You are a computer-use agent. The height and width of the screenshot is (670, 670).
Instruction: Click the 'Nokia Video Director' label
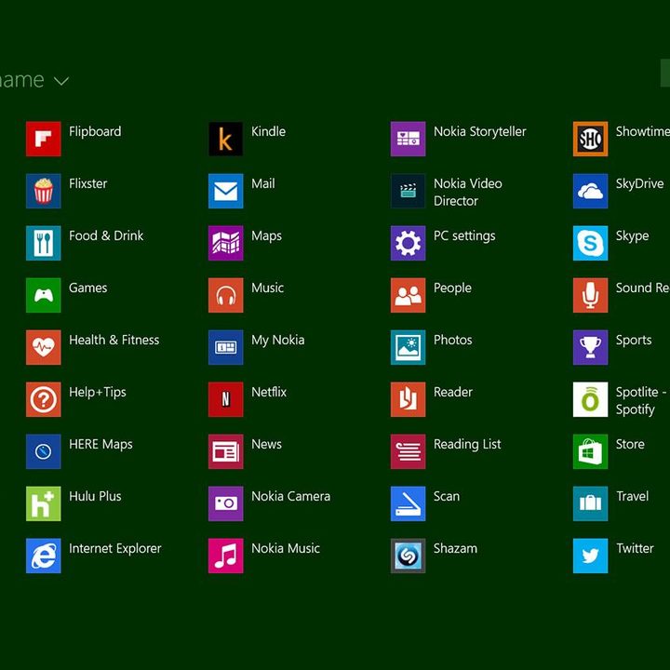click(468, 193)
